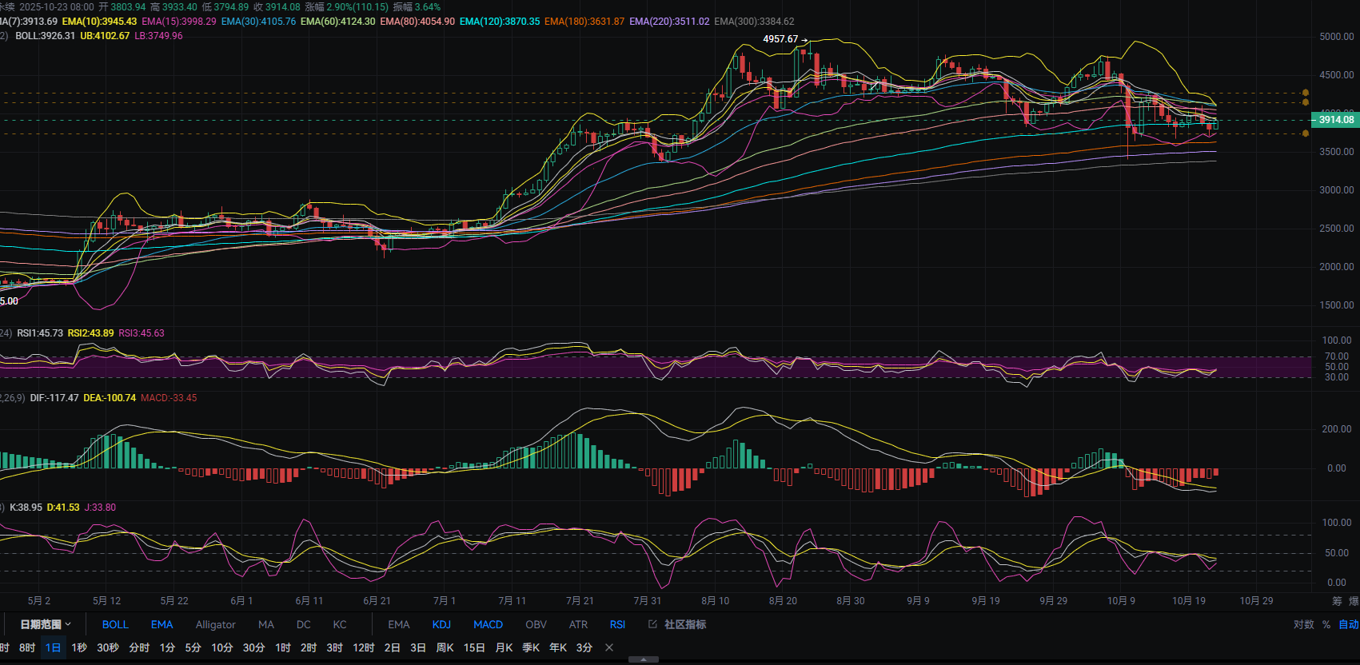
Task: Open the 日期范围 date range dropdown
Action: 46,624
